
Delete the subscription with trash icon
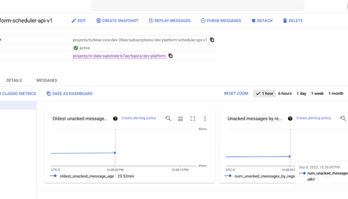[x=292, y=21]
